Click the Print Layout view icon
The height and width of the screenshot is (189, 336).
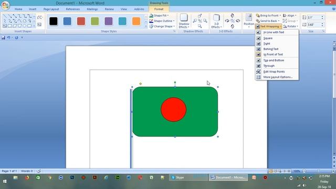pyautogui.click(x=271, y=171)
